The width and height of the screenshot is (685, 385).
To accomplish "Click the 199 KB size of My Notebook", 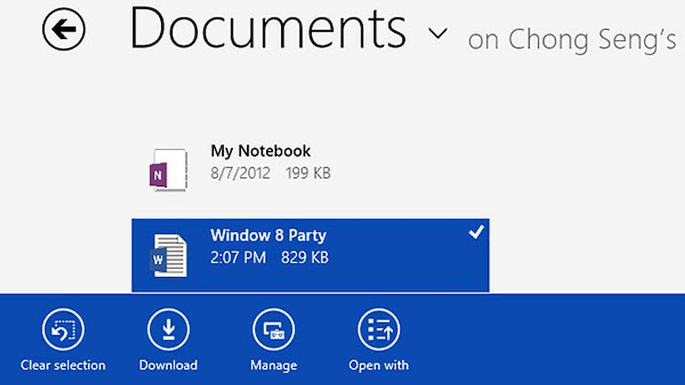I will point(308,174).
